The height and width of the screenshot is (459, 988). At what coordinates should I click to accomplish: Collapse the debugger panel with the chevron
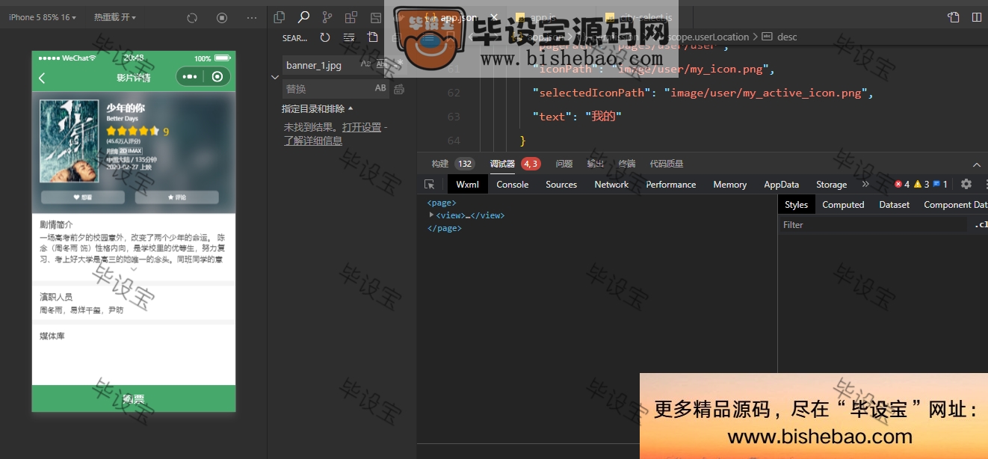pos(977,164)
